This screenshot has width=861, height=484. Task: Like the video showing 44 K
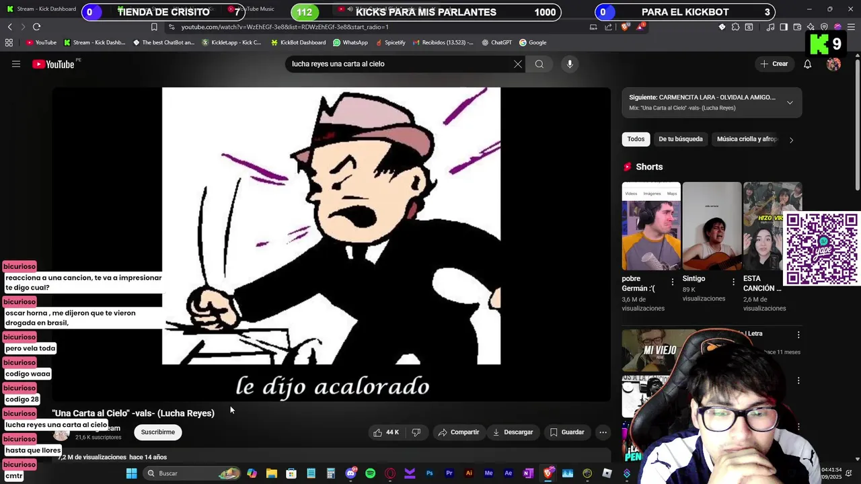point(386,432)
